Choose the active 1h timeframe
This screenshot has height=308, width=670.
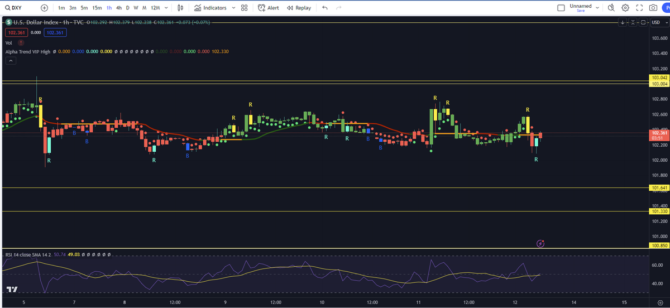tap(109, 8)
